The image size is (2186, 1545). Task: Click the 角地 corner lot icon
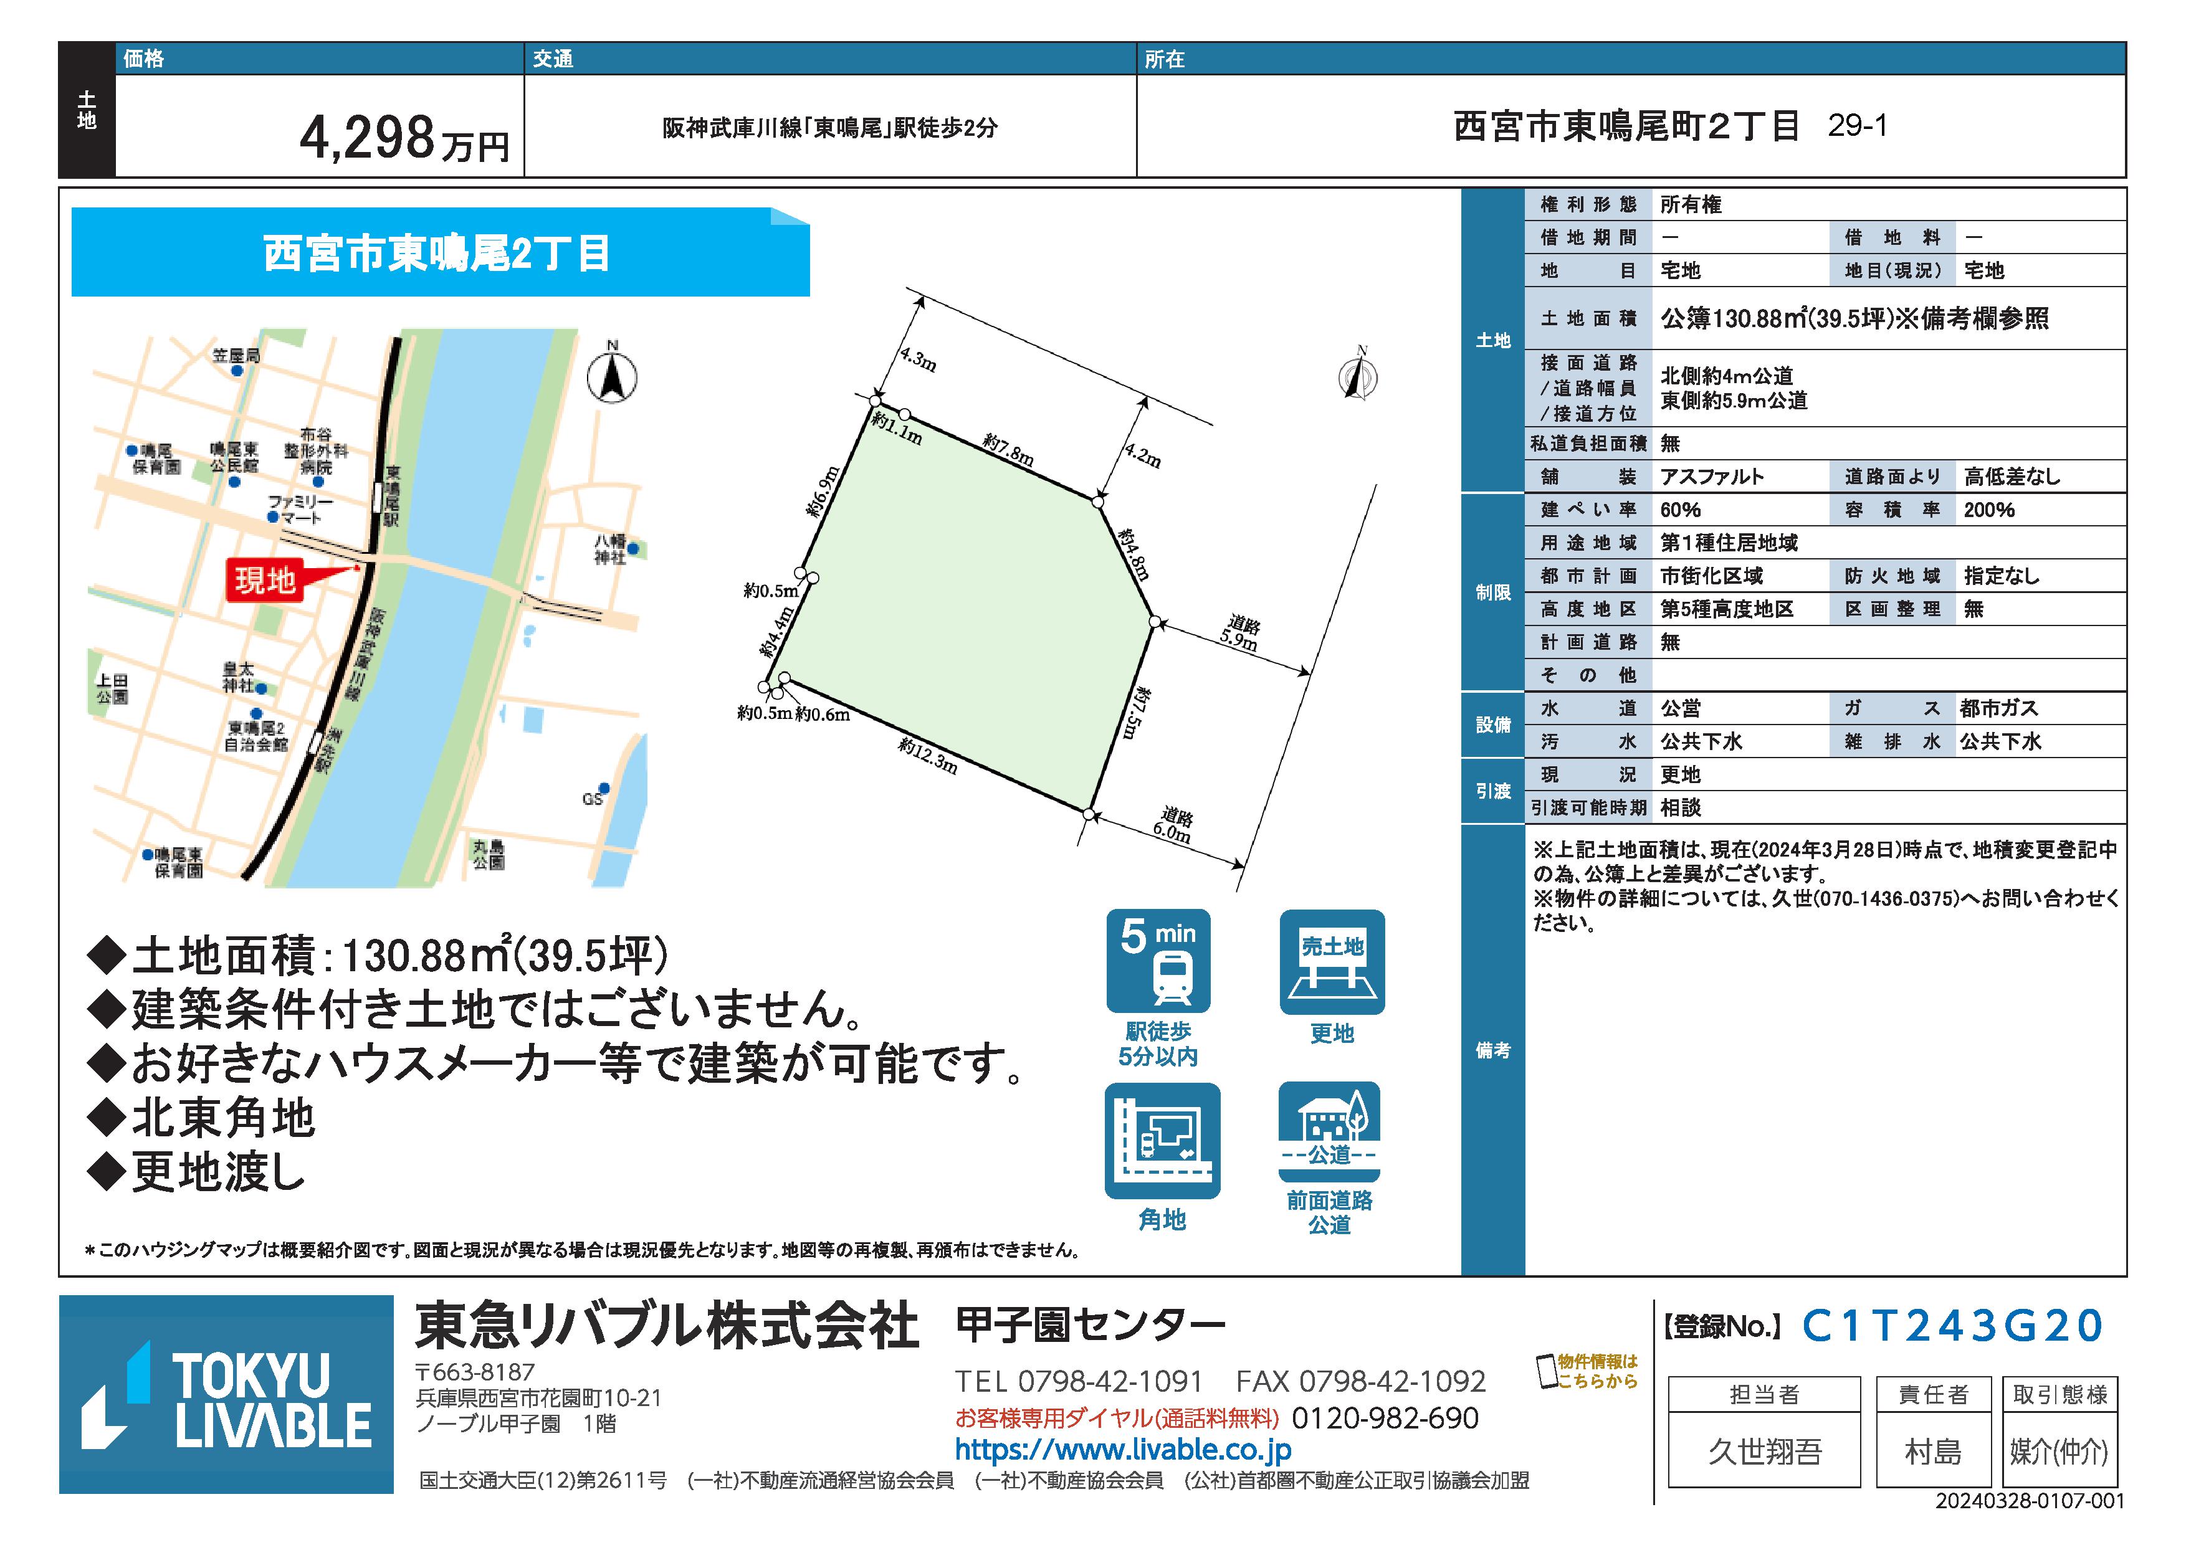tap(1162, 1141)
